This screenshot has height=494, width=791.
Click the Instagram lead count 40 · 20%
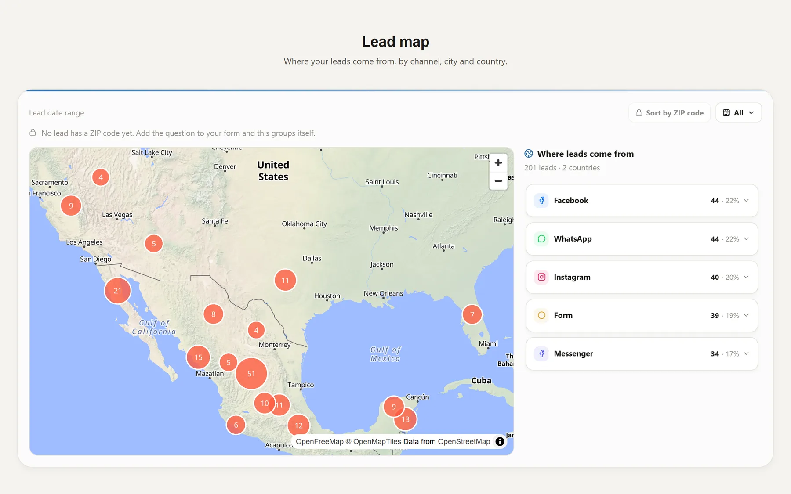[725, 277]
